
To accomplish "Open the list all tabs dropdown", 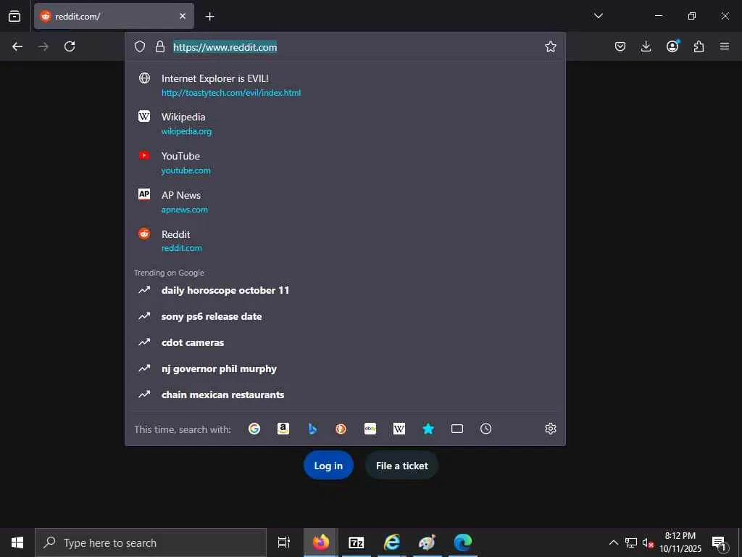I will point(598,16).
